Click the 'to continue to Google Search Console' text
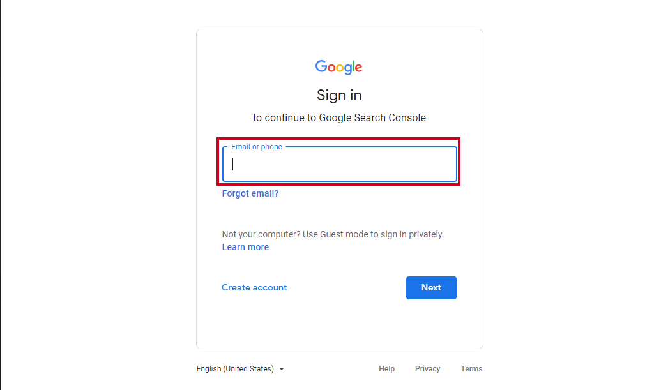 point(340,118)
